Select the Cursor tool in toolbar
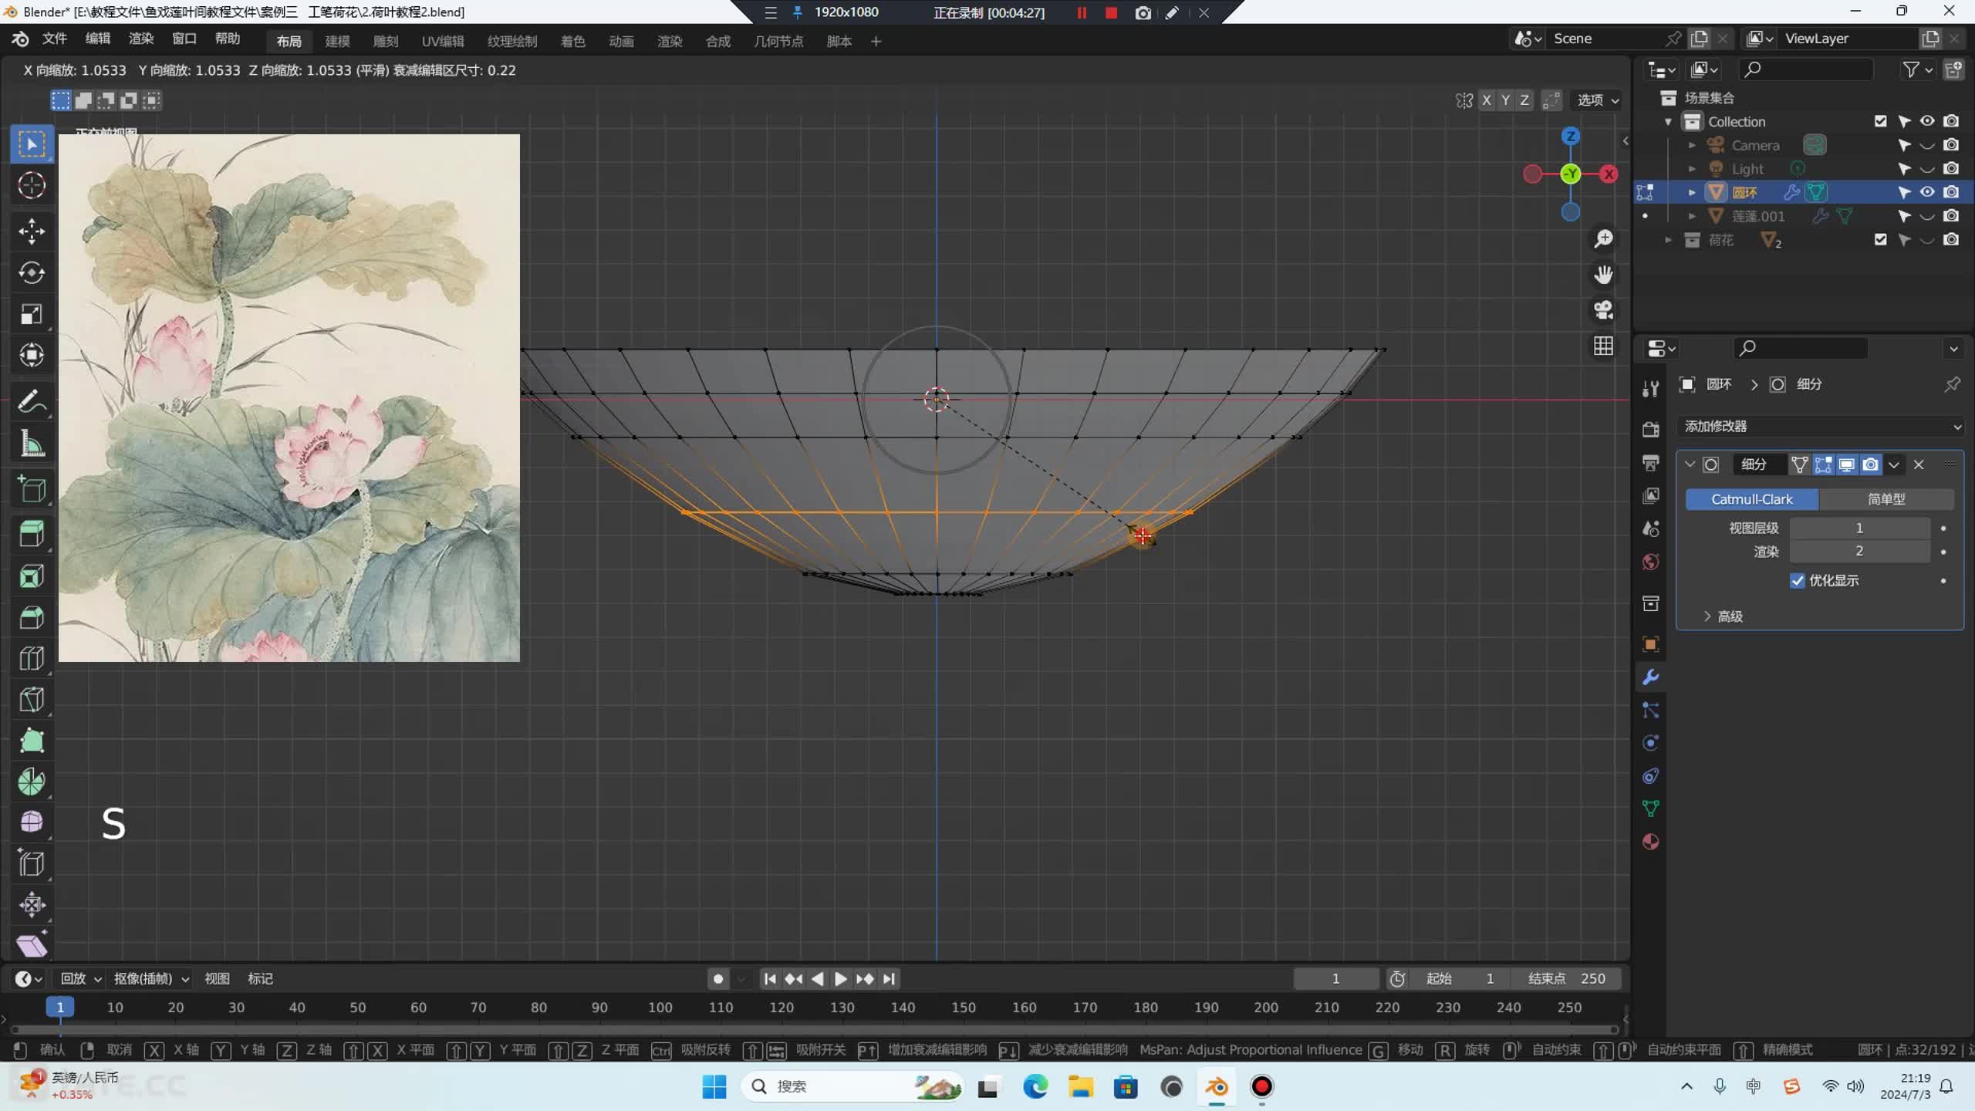 click(32, 185)
